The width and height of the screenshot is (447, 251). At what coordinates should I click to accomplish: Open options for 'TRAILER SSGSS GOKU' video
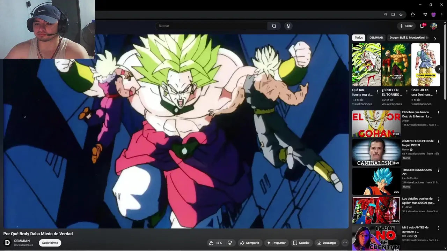pyautogui.click(x=439, y=170)
